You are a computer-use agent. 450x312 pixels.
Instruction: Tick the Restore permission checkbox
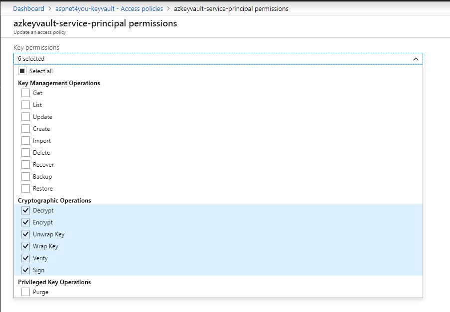click(x=26, y=189)
